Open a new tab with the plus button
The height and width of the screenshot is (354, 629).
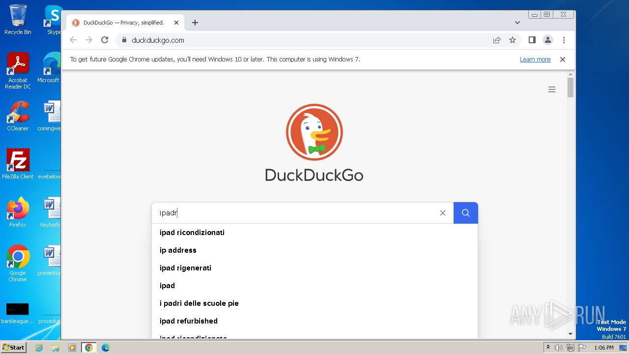[x=195, y=23]
